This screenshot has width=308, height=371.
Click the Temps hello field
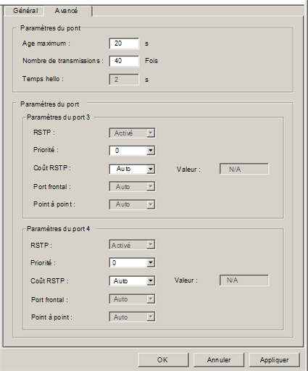click(124, 80)
